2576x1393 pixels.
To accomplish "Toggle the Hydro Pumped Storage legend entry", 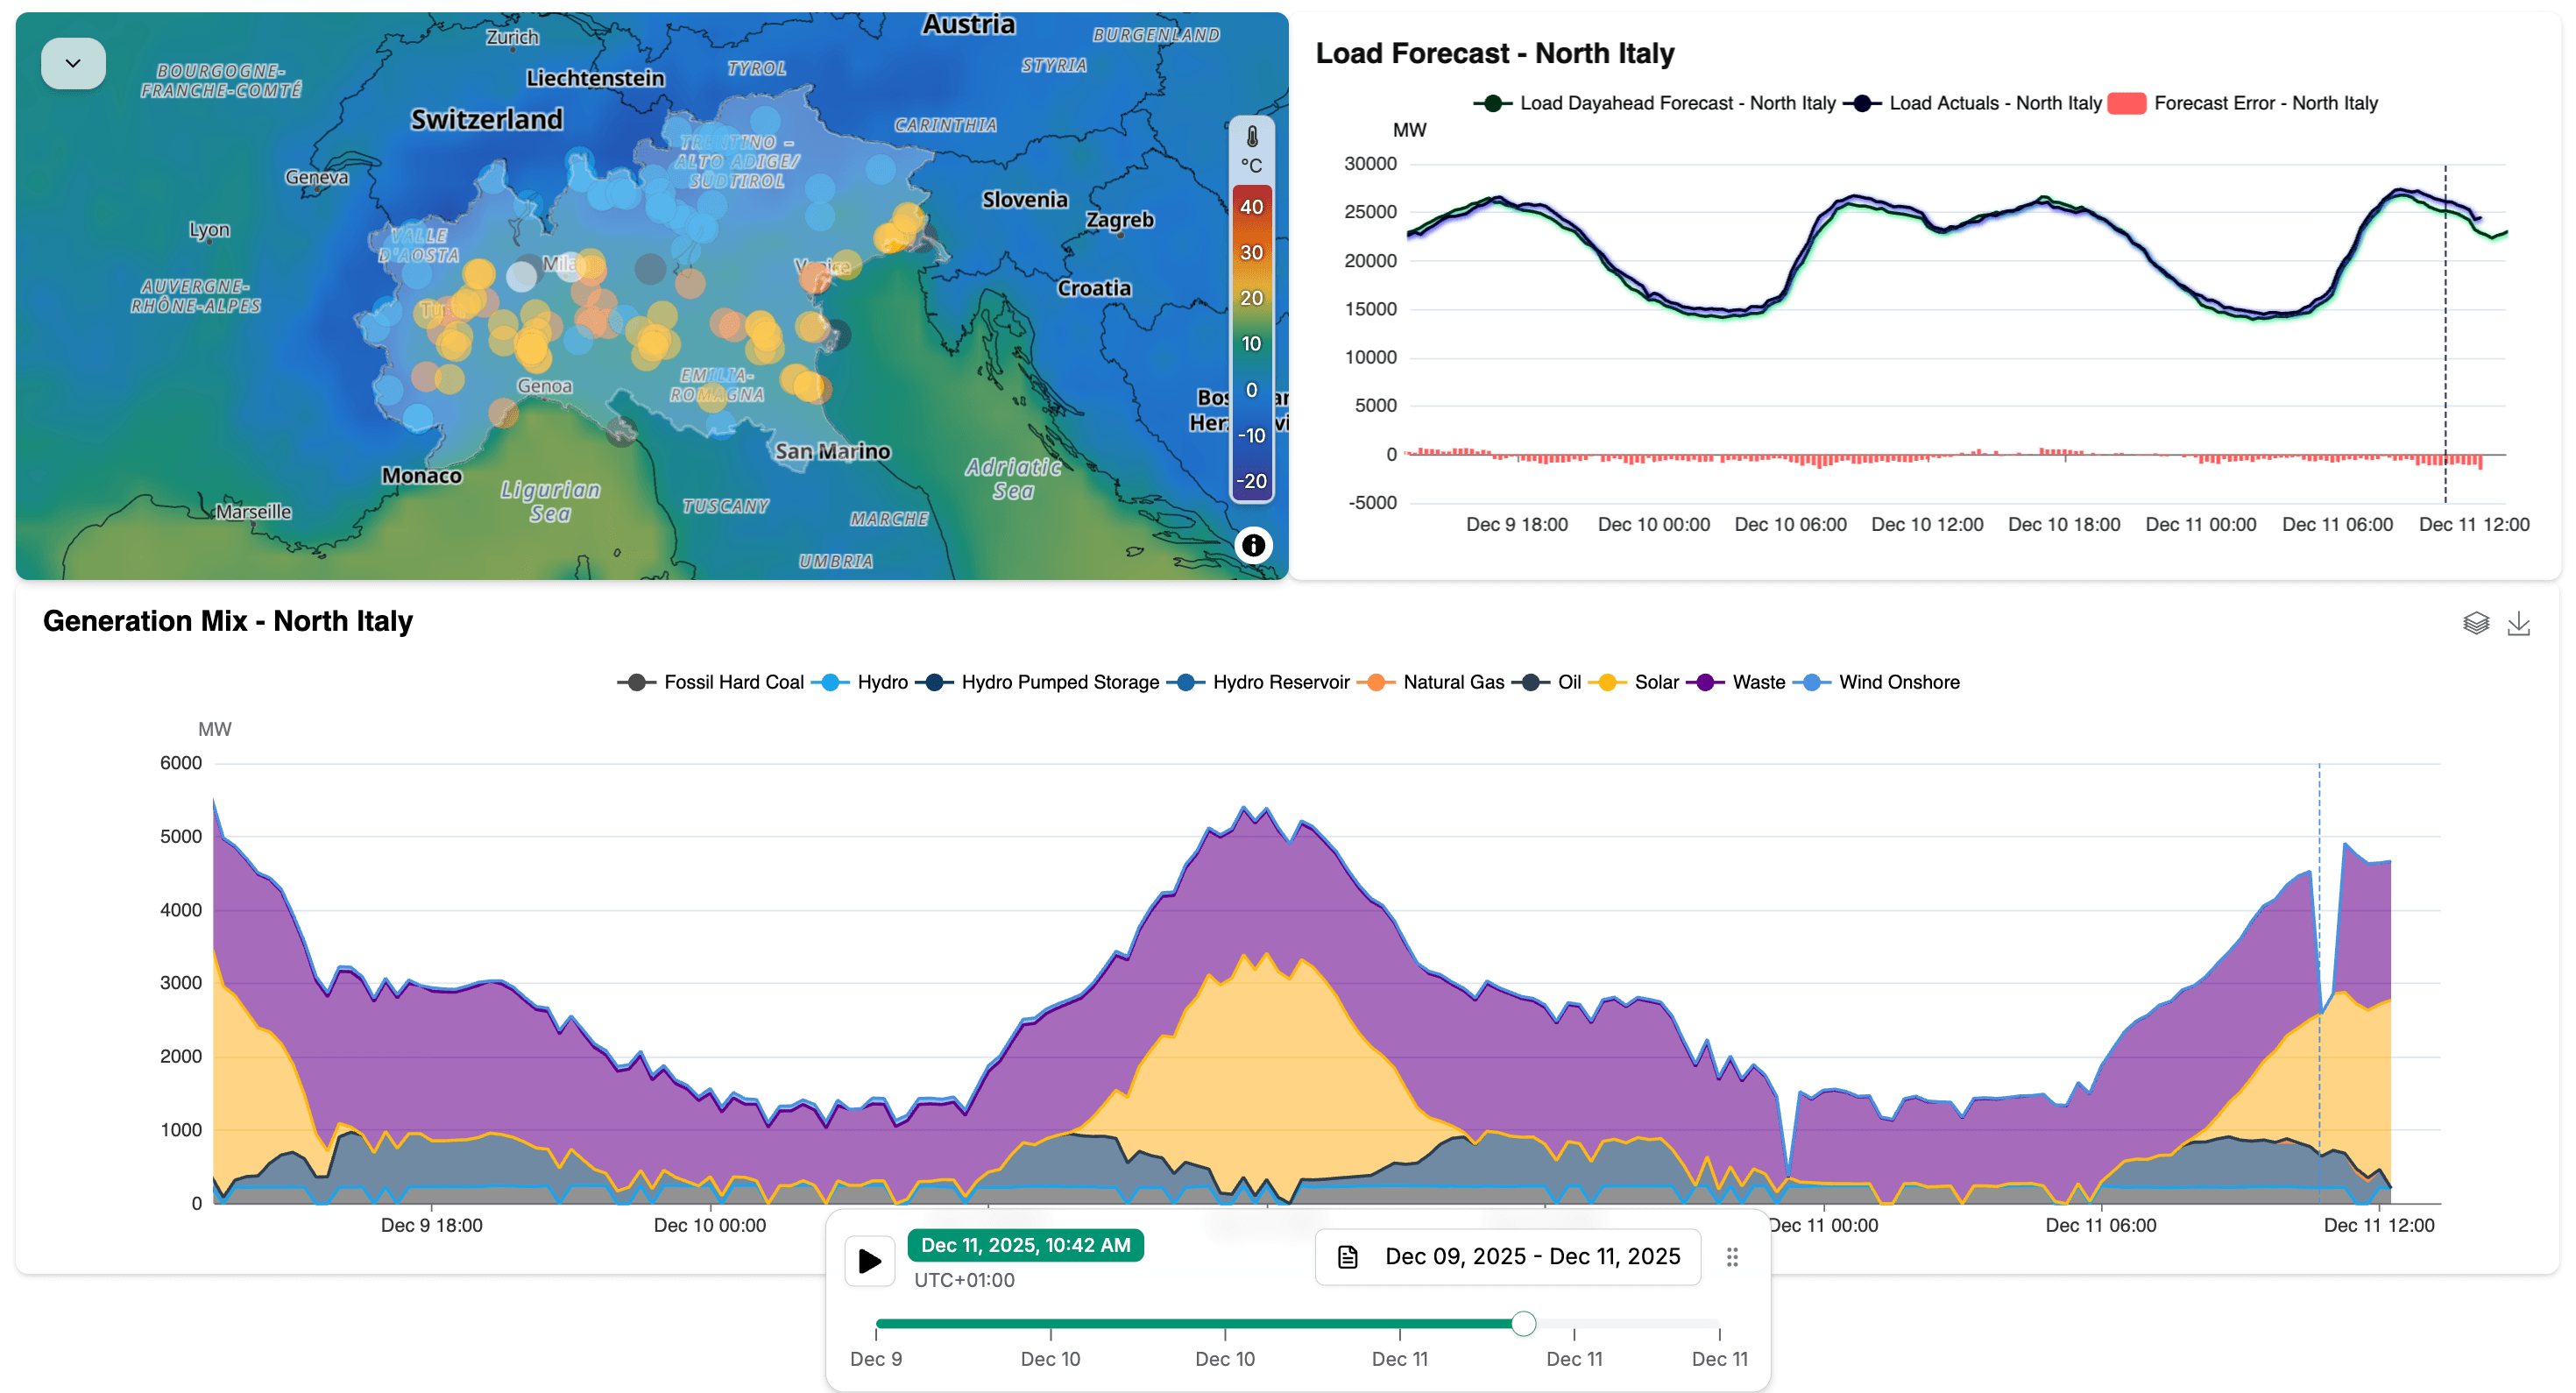I will click(x=935, y=682).
